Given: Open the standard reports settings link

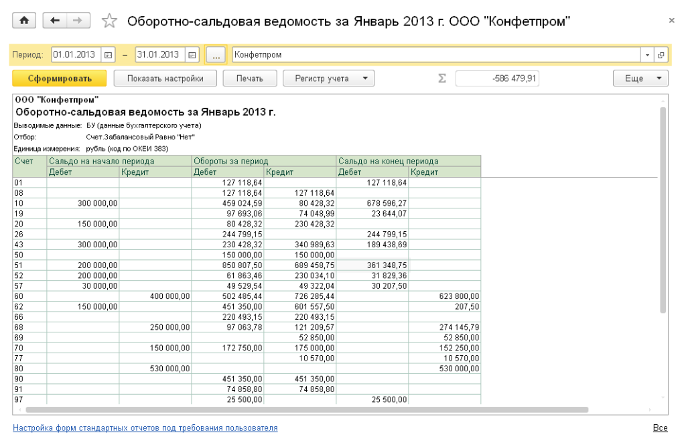Looking at the screenshot, I should coord(145,428).
